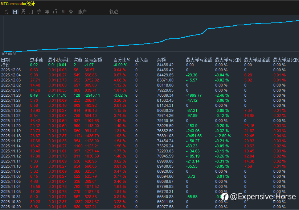Click the balance 84466.42 in 2025.12.05 row
Viewport: 299px width, 210px height.
pyautogui.click(x=165, y=70)
